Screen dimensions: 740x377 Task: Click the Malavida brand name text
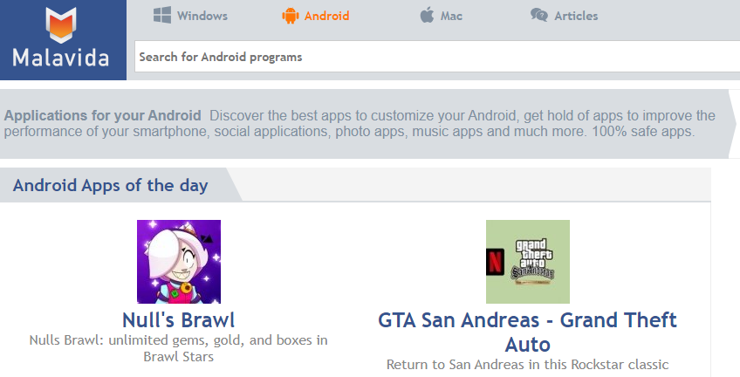[61, 58]
